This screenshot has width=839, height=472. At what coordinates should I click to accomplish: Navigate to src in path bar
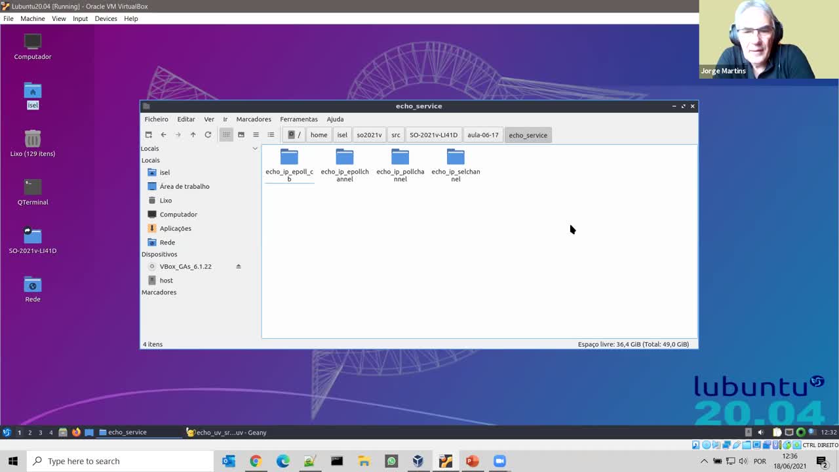[x=396, y=135]
